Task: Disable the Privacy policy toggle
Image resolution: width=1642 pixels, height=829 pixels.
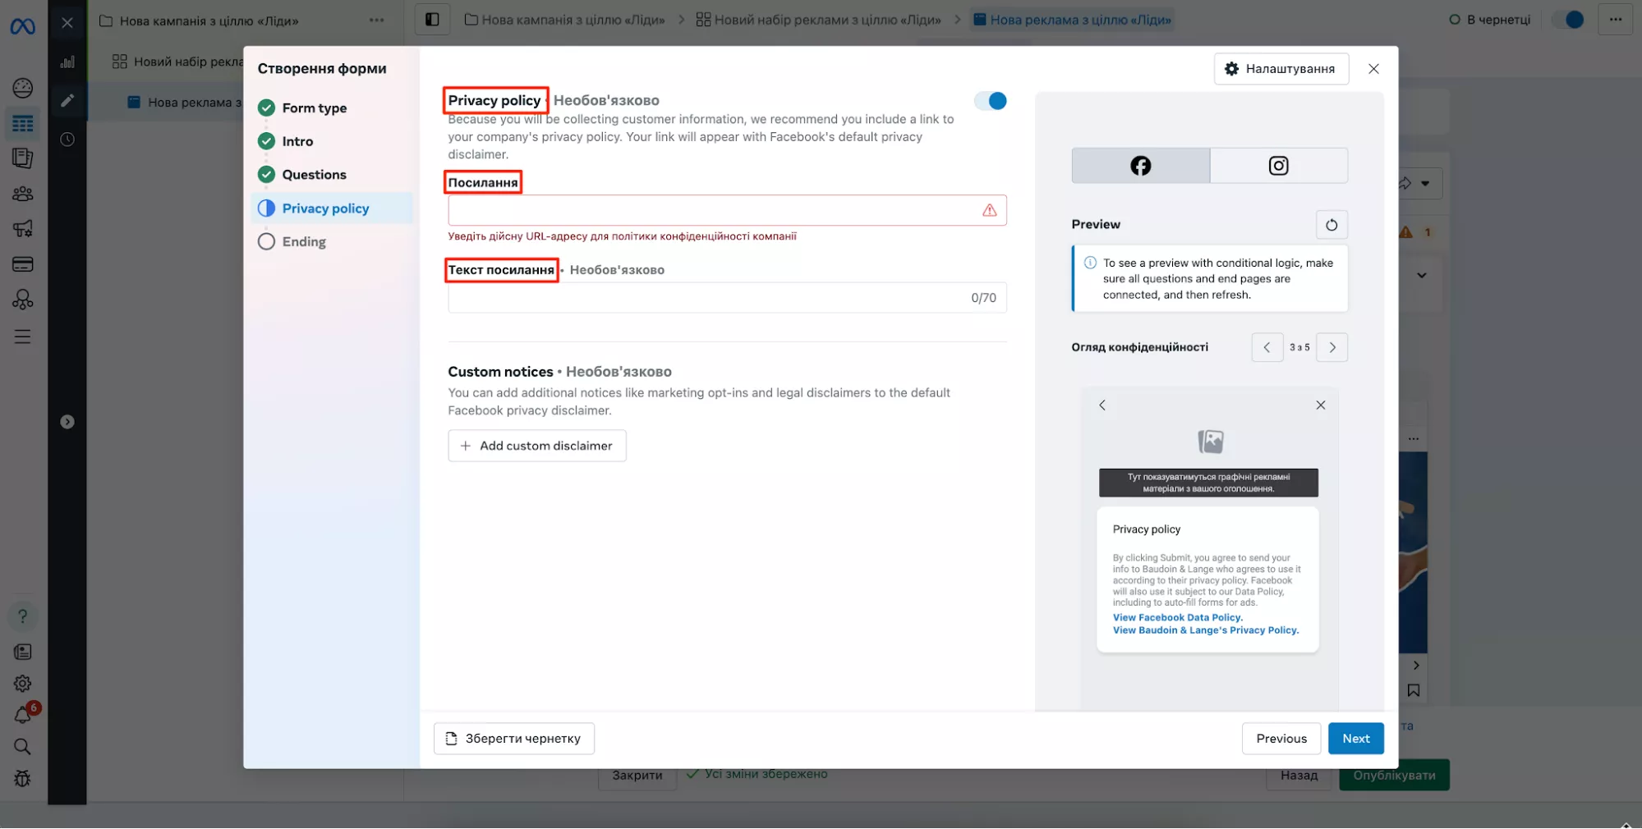Action: pyautogui.click(x=990, y=101)
